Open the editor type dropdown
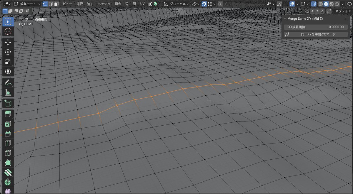The height and width of the screenshot is (194, 353). tap(7, 4)
